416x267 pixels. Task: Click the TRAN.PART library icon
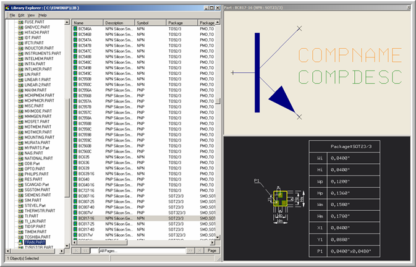click(20, 242)
